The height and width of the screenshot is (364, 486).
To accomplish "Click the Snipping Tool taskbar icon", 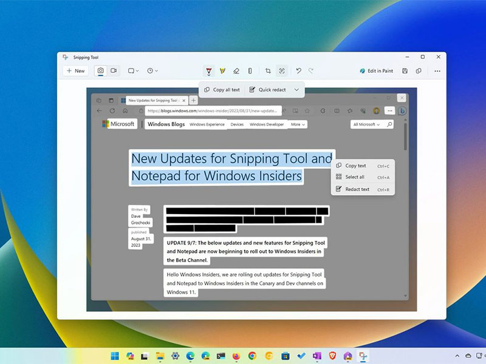I will [x=363, y=356].
